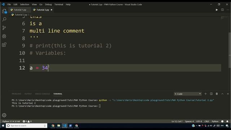Click line 7 'multi line comment'

57,31
